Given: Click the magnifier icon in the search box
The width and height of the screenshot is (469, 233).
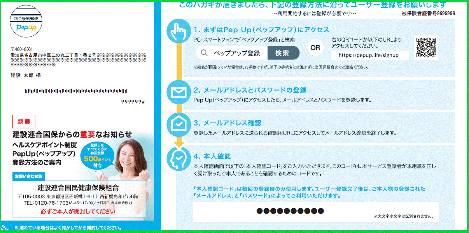Looking at the screenshot, I should pos(204,53).
